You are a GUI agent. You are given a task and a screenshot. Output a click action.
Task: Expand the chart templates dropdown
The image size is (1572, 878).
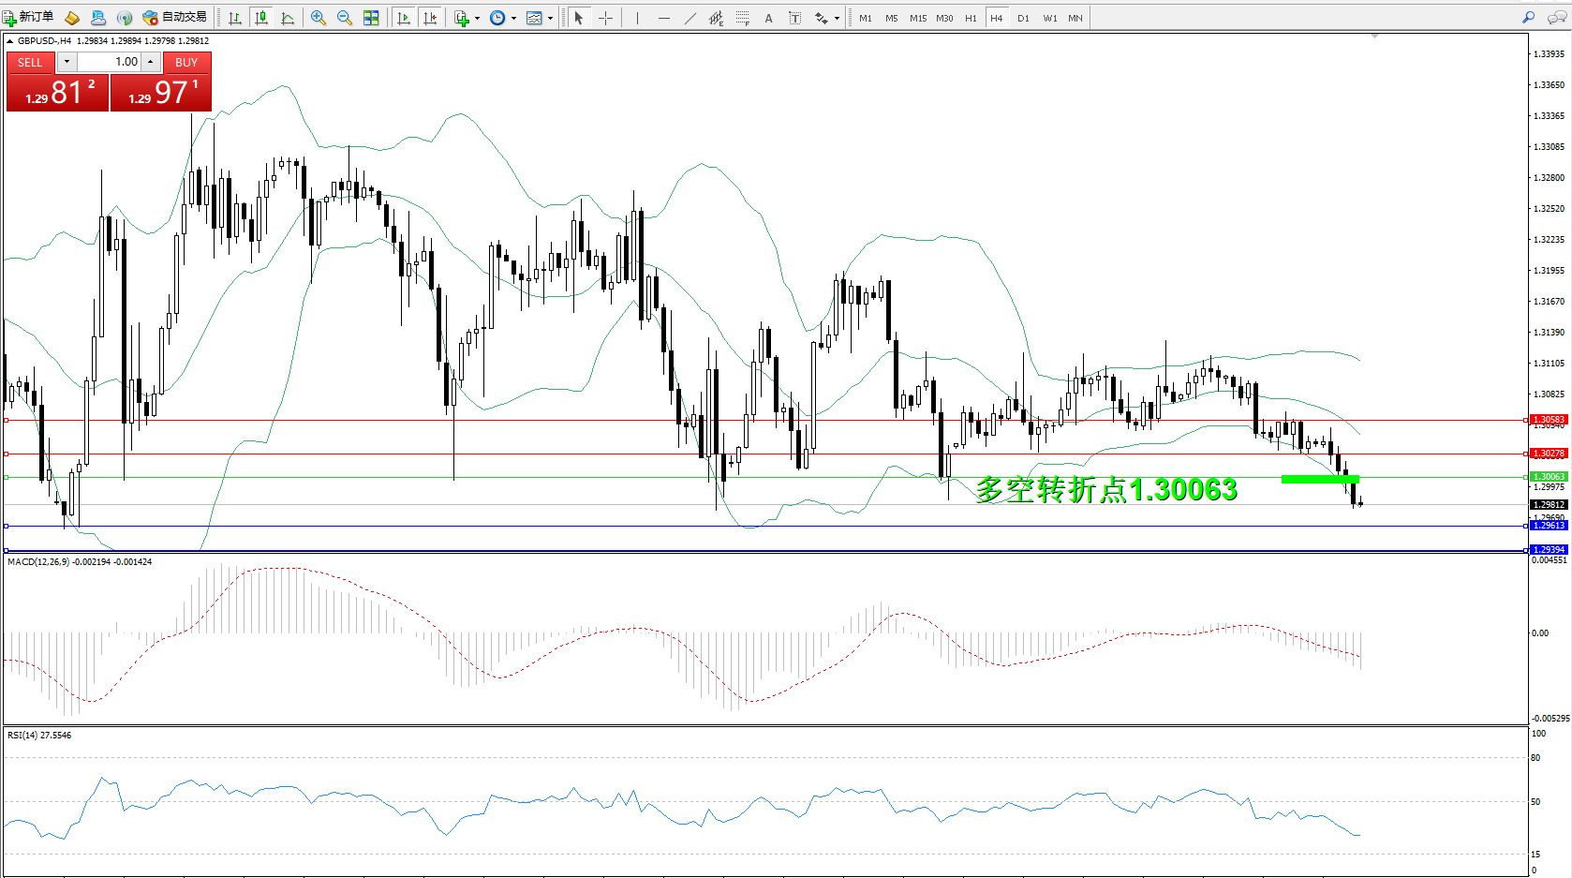550,18
